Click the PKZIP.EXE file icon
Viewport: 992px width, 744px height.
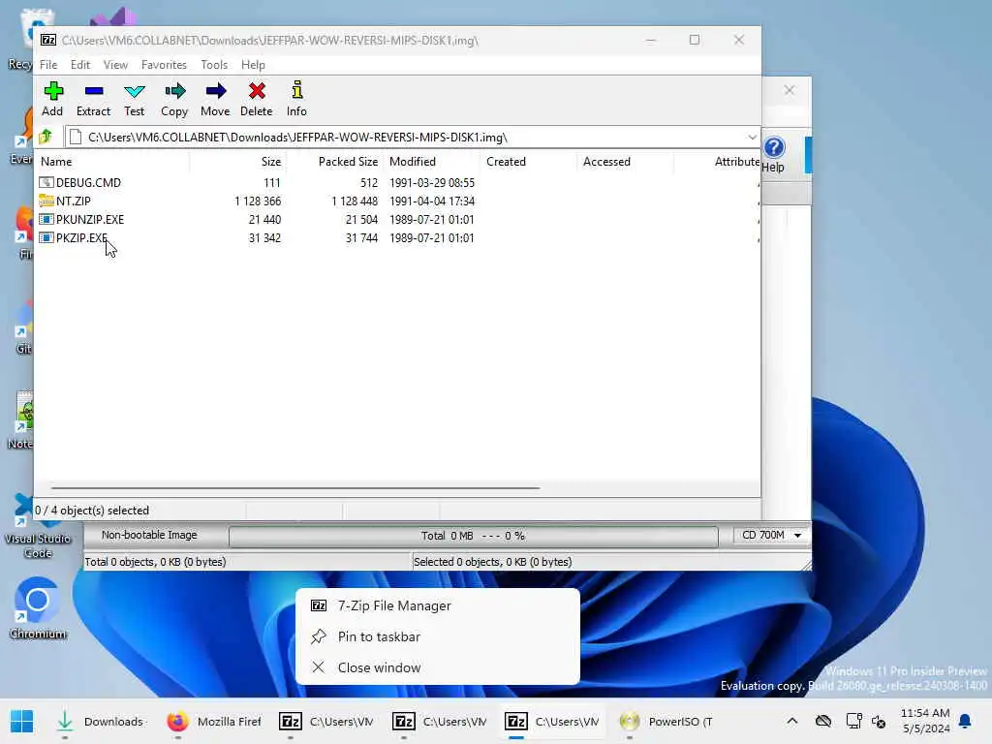click(46, 238)
